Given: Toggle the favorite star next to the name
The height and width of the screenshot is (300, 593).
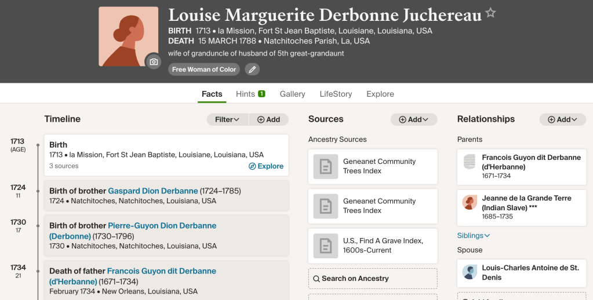Looking at the screenshot, I should tap(490, 13).
